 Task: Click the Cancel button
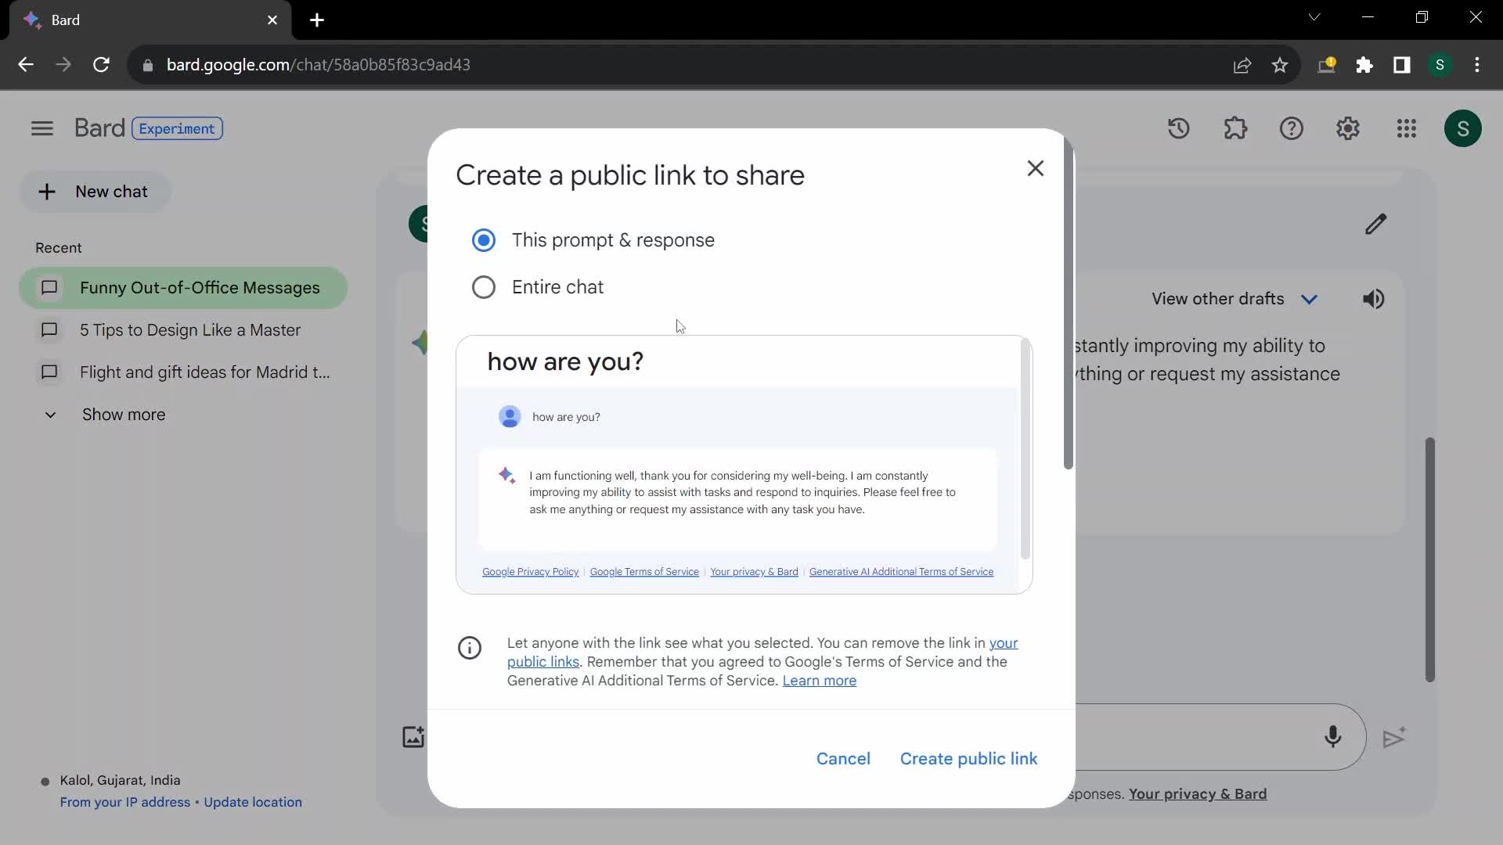(x=843, y=758)
